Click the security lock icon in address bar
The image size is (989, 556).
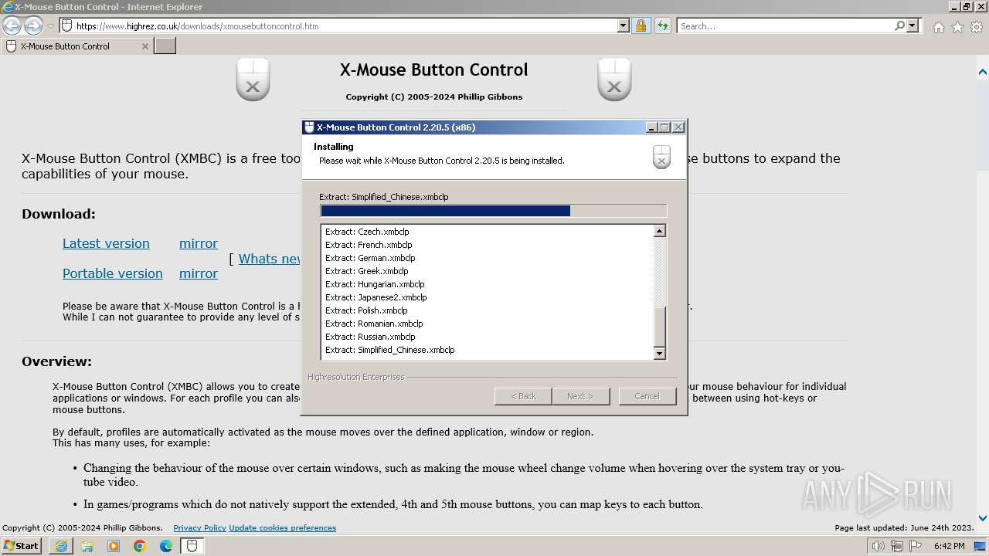(641, 25)
